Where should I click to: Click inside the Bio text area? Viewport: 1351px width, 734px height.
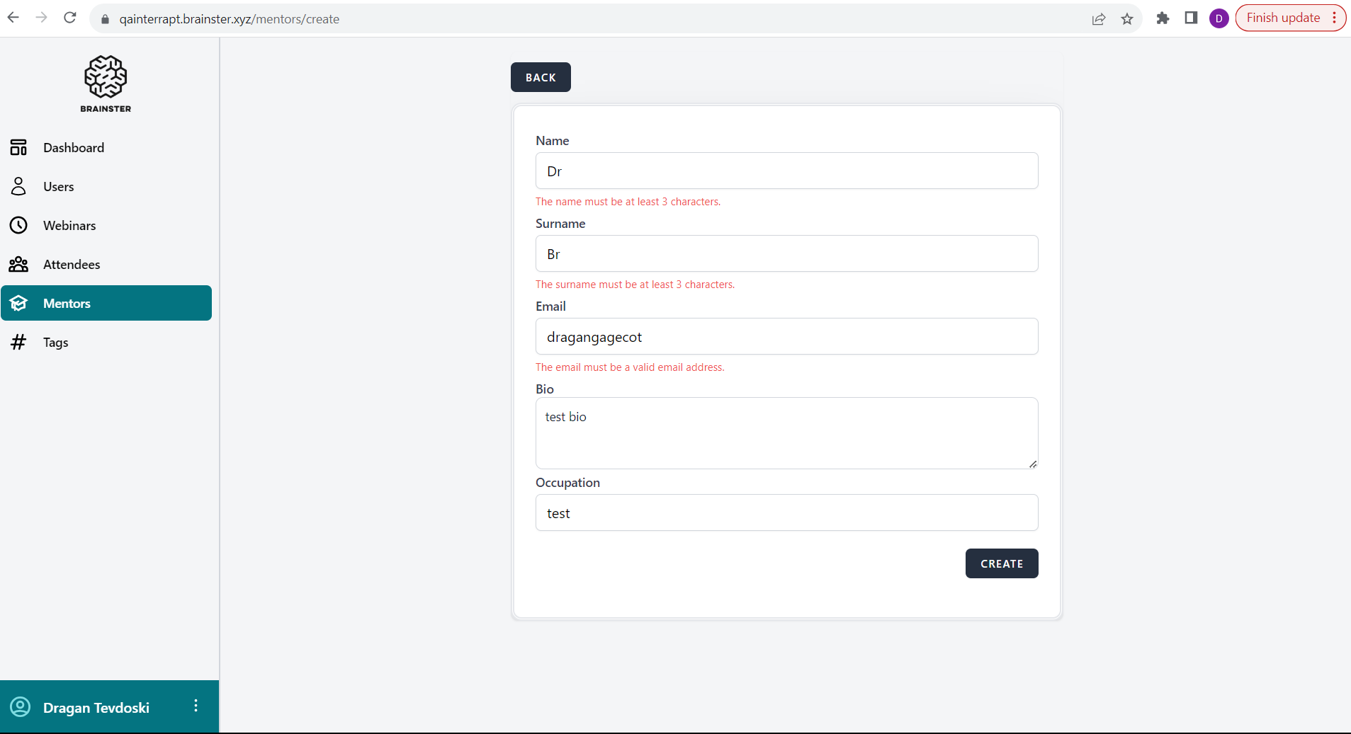[786, 432]
